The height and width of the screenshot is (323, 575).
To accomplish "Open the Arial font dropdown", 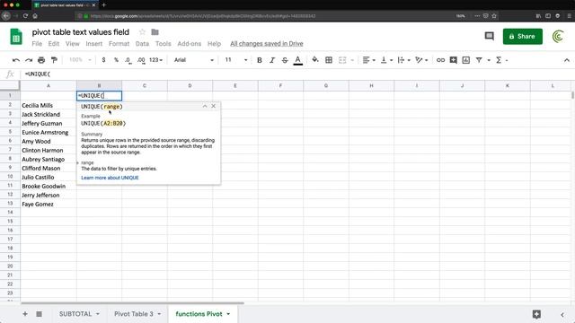I will point(194,60).
